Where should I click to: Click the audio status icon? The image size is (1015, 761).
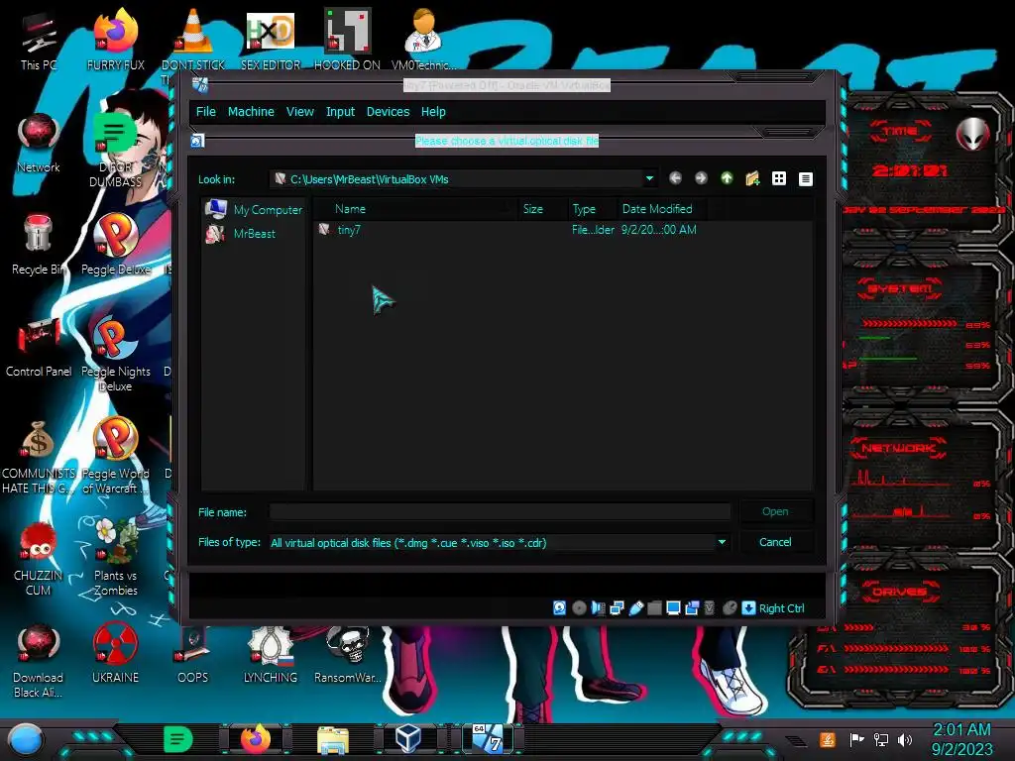pos(598,607)
